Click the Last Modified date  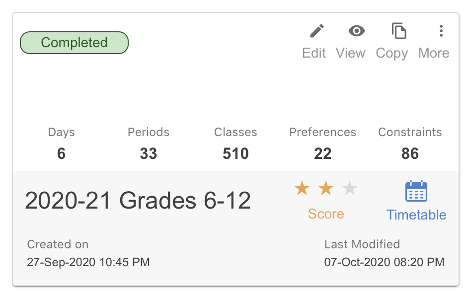coord(384,262)
